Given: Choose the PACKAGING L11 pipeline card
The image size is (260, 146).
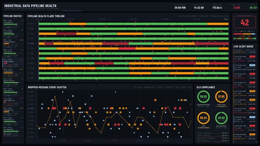Looking at the screenshot, I should point(13,122).
